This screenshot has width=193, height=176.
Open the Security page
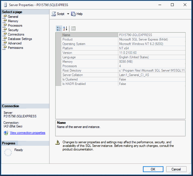13,30
